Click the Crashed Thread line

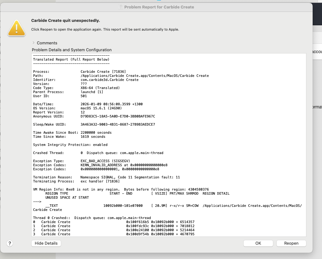98,153
